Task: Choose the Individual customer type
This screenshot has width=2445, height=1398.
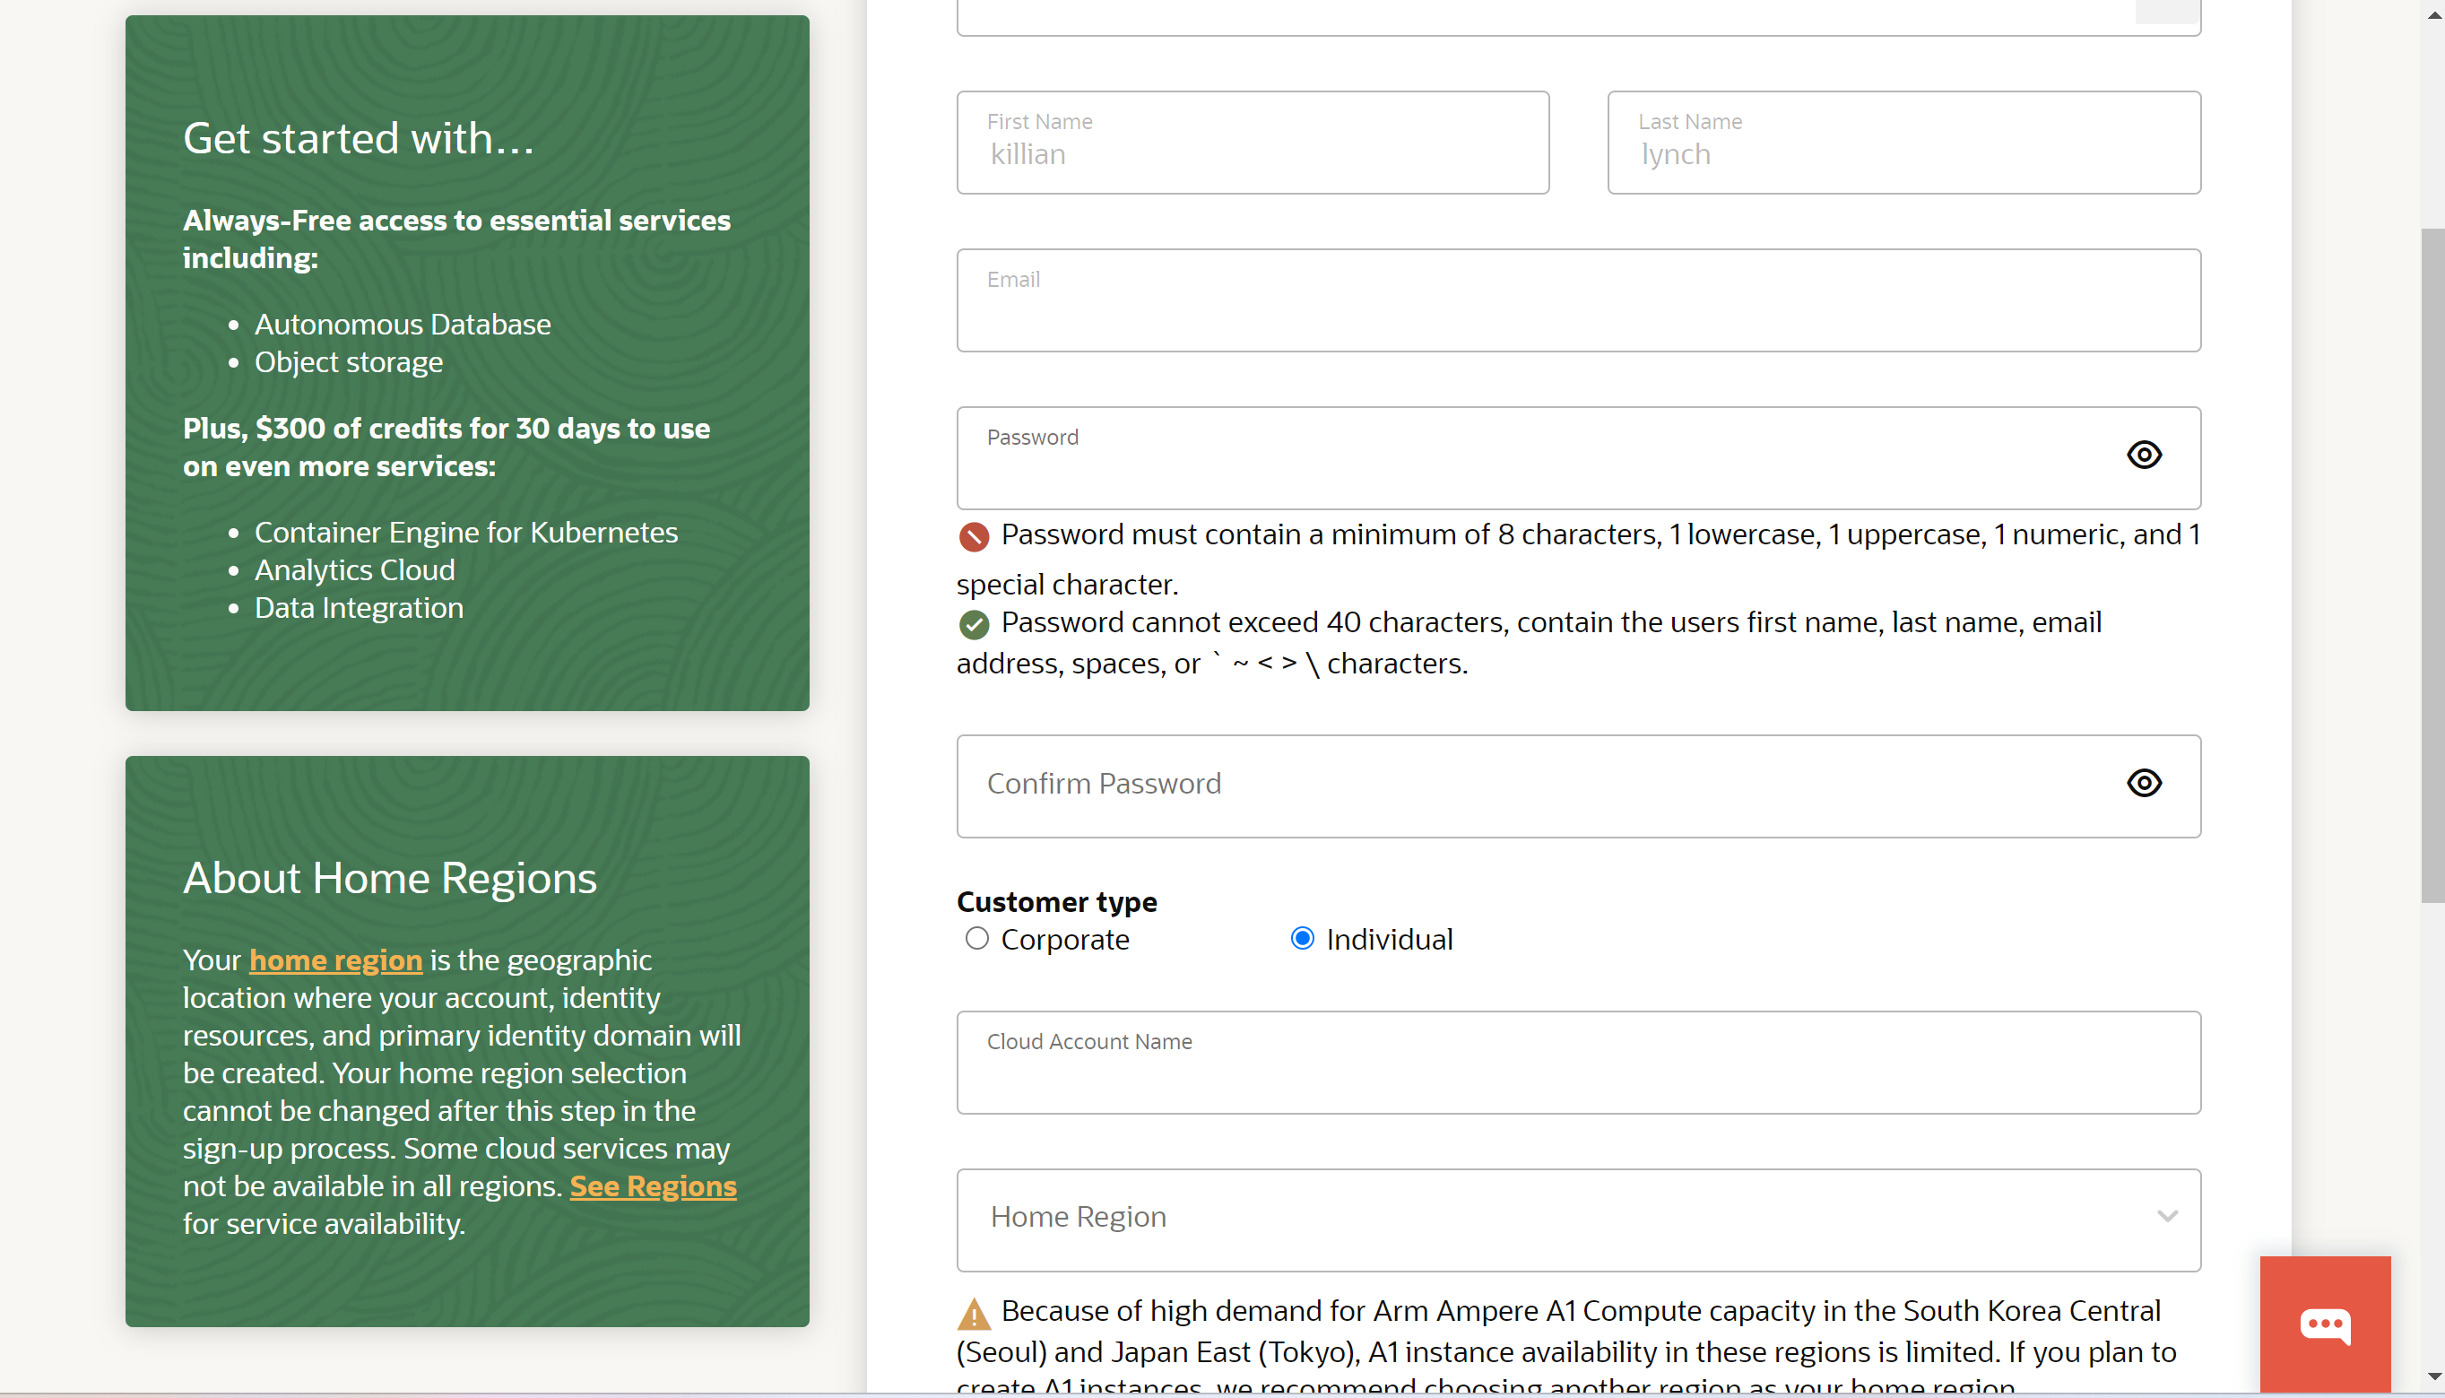Action: (1302, 938)
